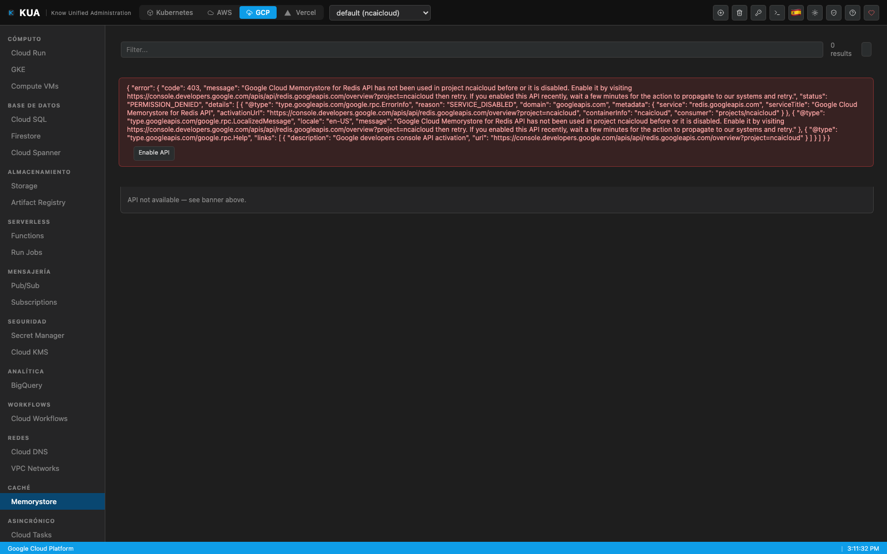Click the 3:11:32 PM clock in status bar

[863, 548]
